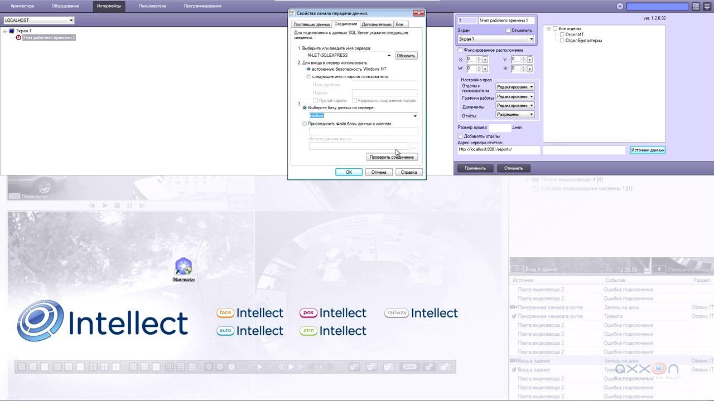Viewport: 714px width, 401px height.
Task: Toggle Фиксированное расположение checkbox
Action: pos(460,50)
